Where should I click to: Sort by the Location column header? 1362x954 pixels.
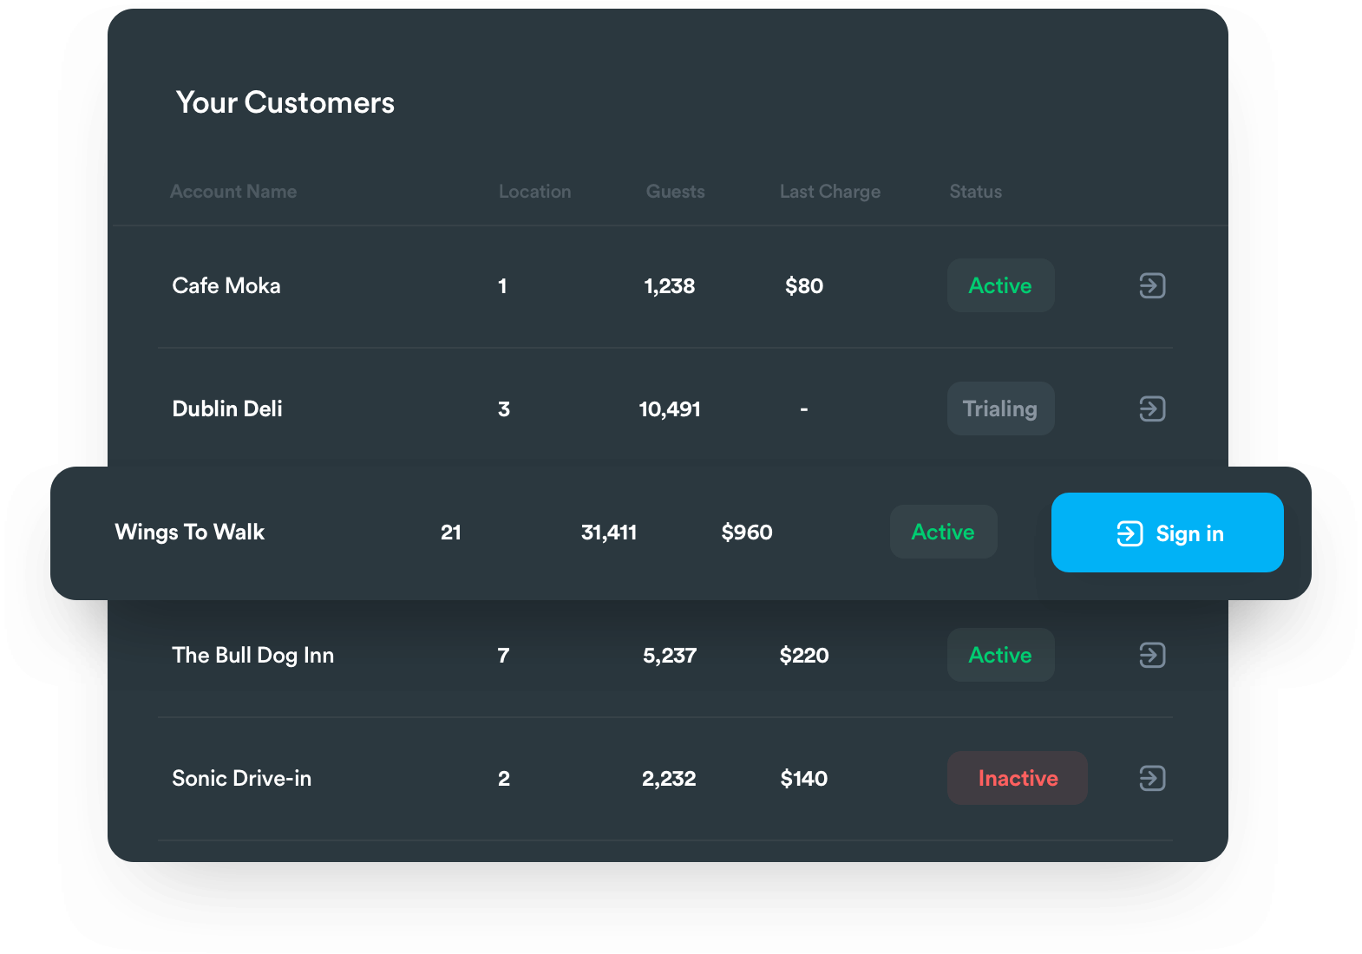click(534, 192)
